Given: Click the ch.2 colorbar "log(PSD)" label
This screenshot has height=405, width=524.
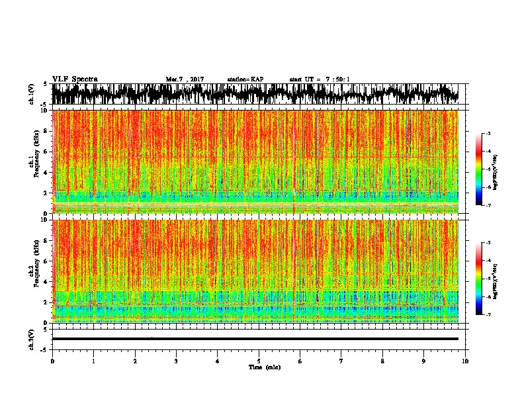Looking at the screenshot, I should (x=496, y=281).
